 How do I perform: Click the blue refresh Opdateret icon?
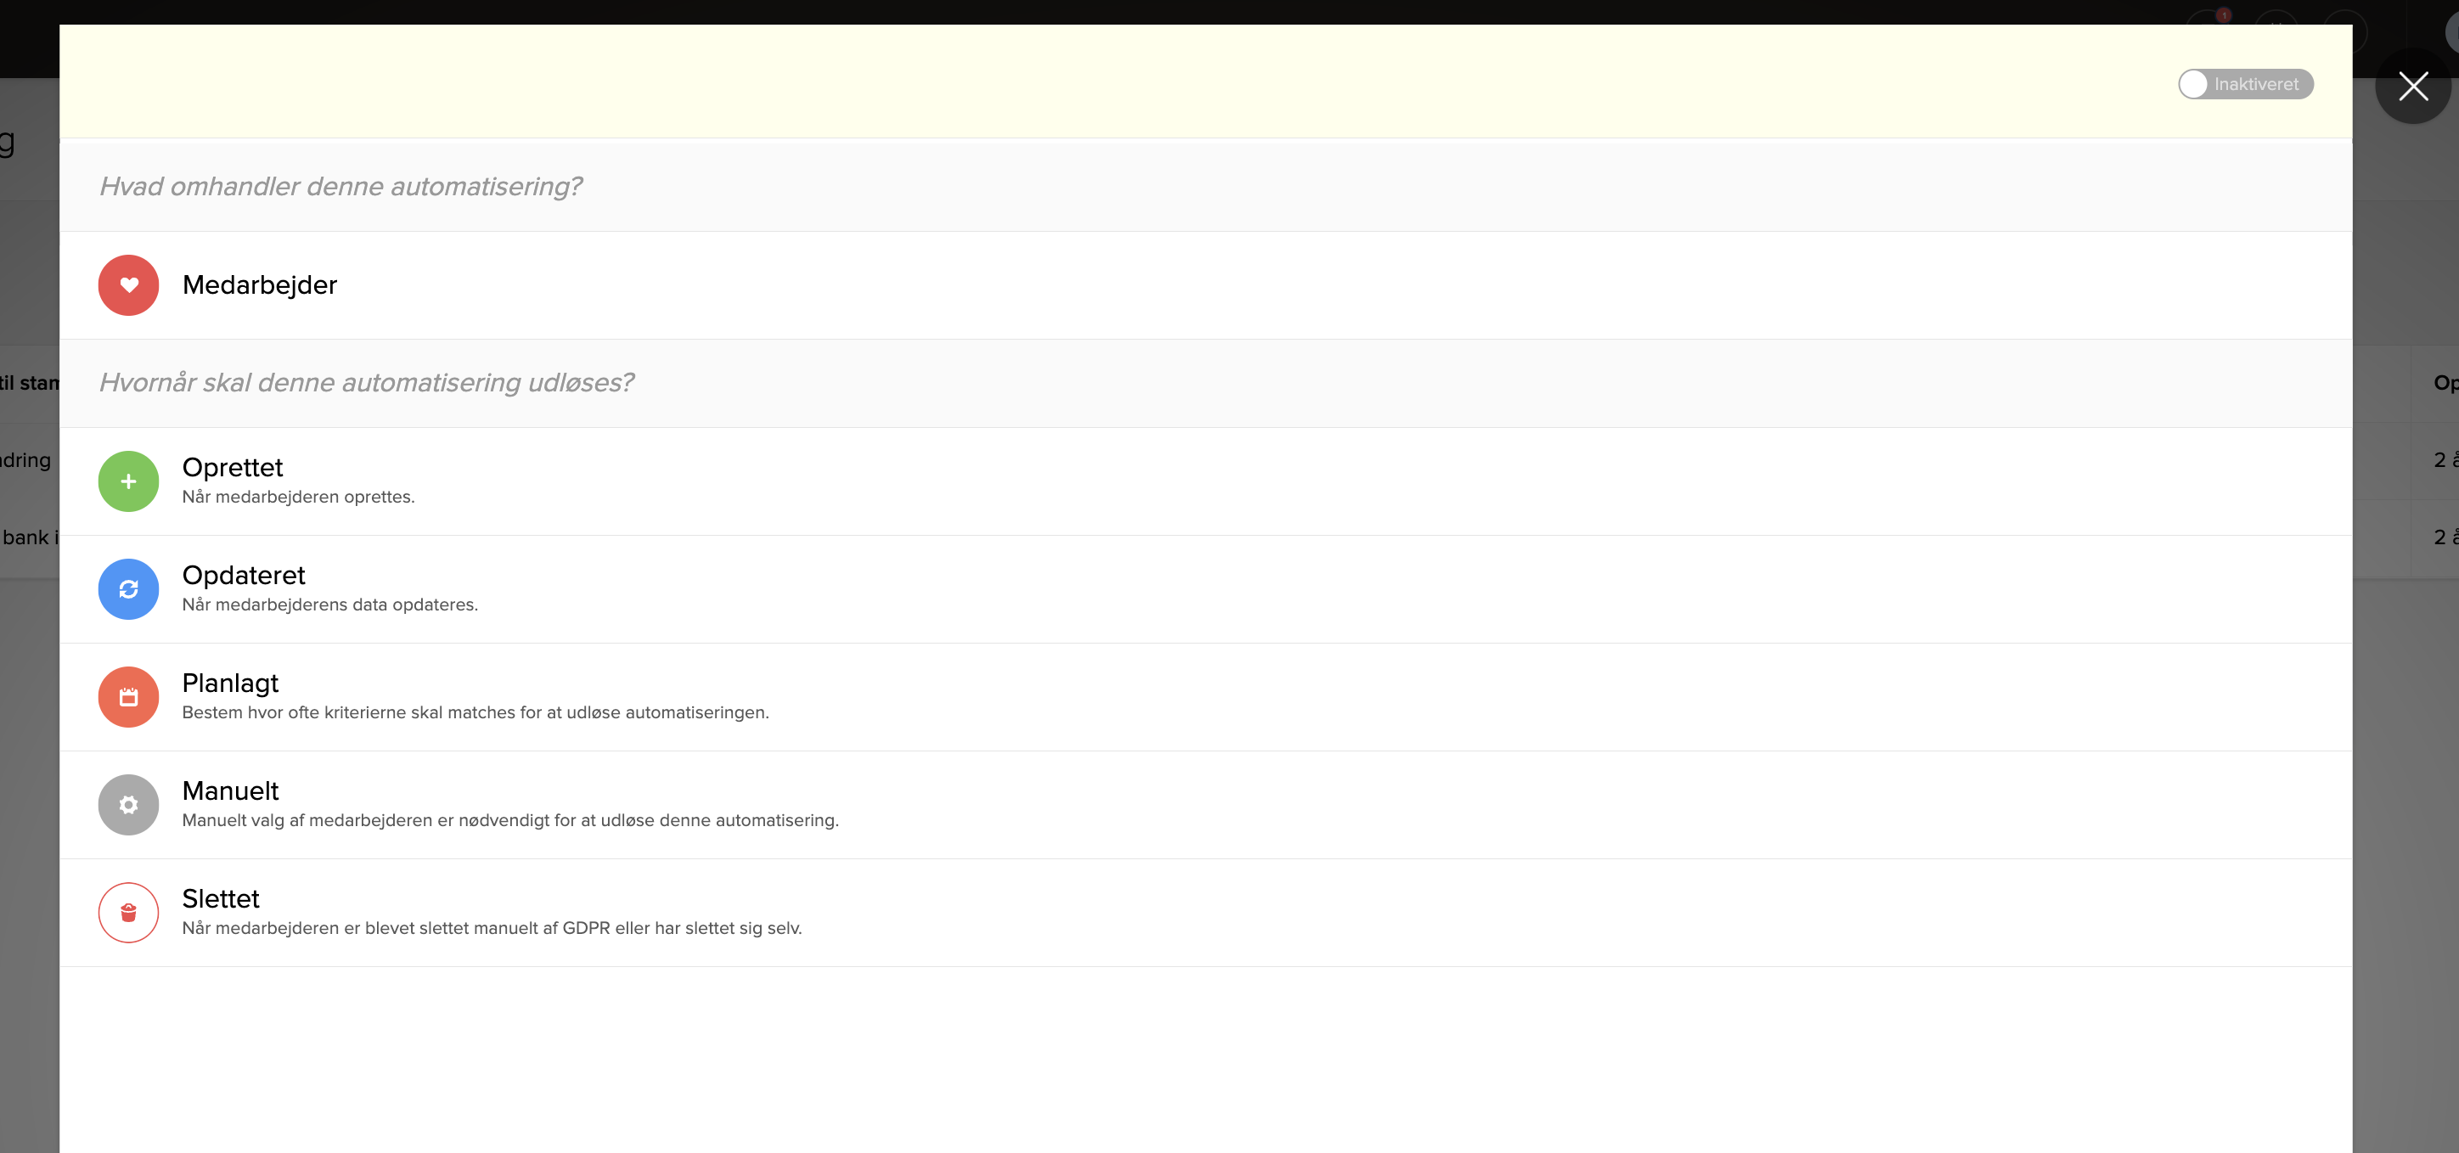coord(128,589)
